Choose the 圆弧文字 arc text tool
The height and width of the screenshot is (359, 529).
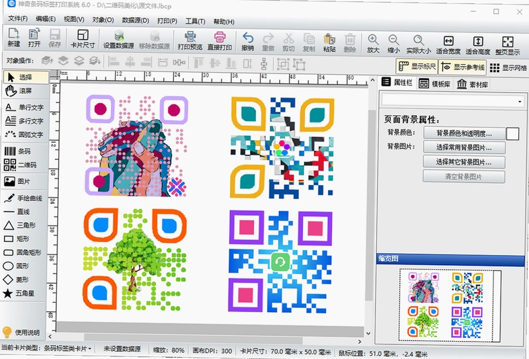coord(24,134)
